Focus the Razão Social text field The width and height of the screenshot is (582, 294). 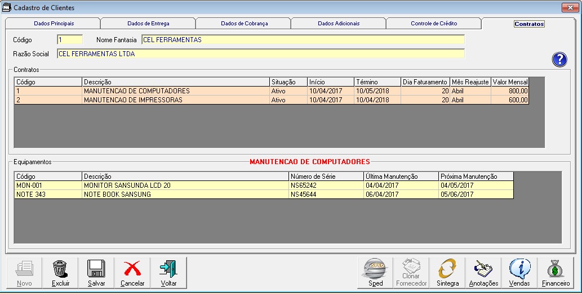click(260, 54)
